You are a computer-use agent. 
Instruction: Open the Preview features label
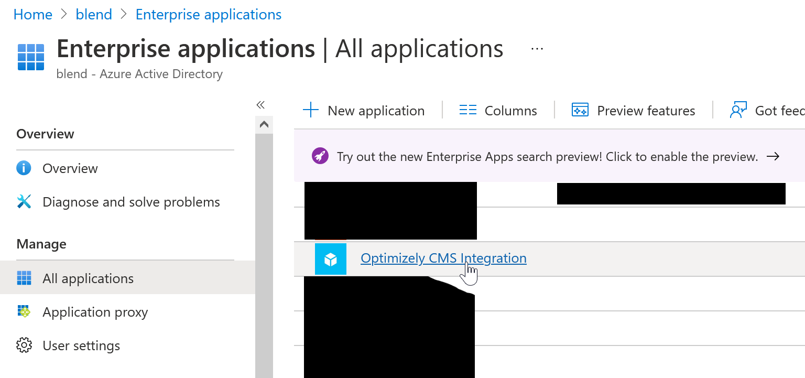(646, 111)
